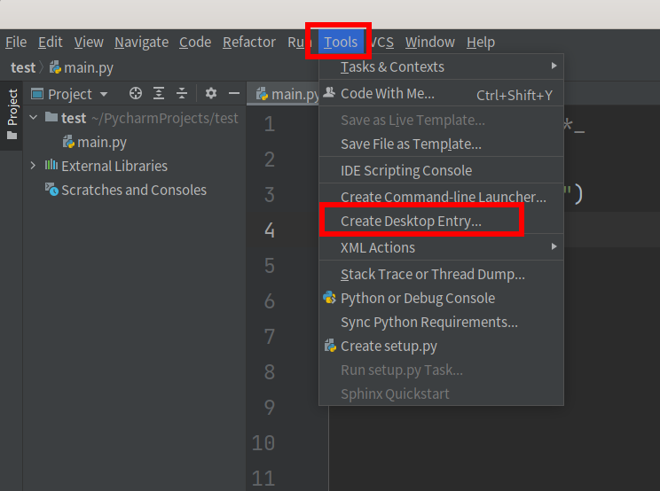Choose Save File as Template
Image resolution: width=660 pixels, height=491 pixels.
[x=441, y=144]
